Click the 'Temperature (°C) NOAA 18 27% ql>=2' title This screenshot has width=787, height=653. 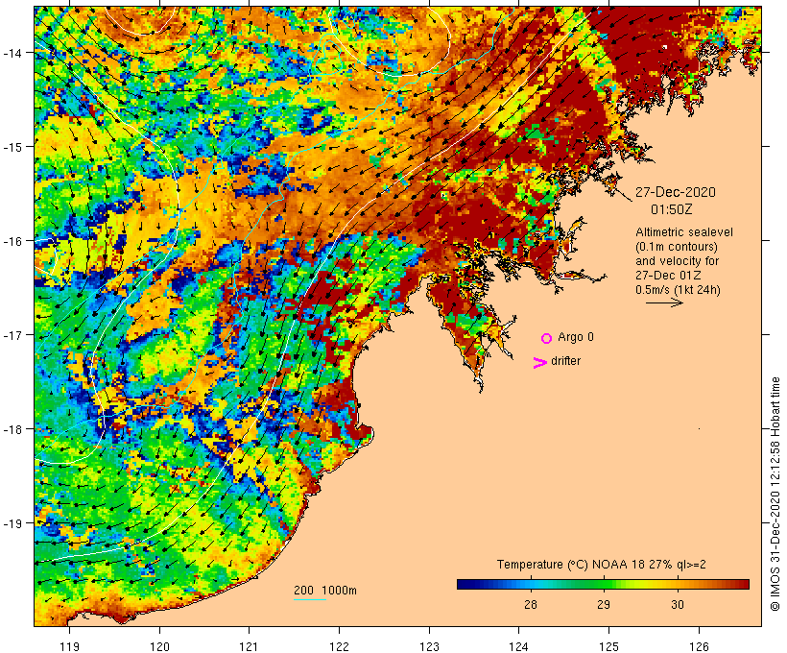pyautogui.click(x=602, y=565)
